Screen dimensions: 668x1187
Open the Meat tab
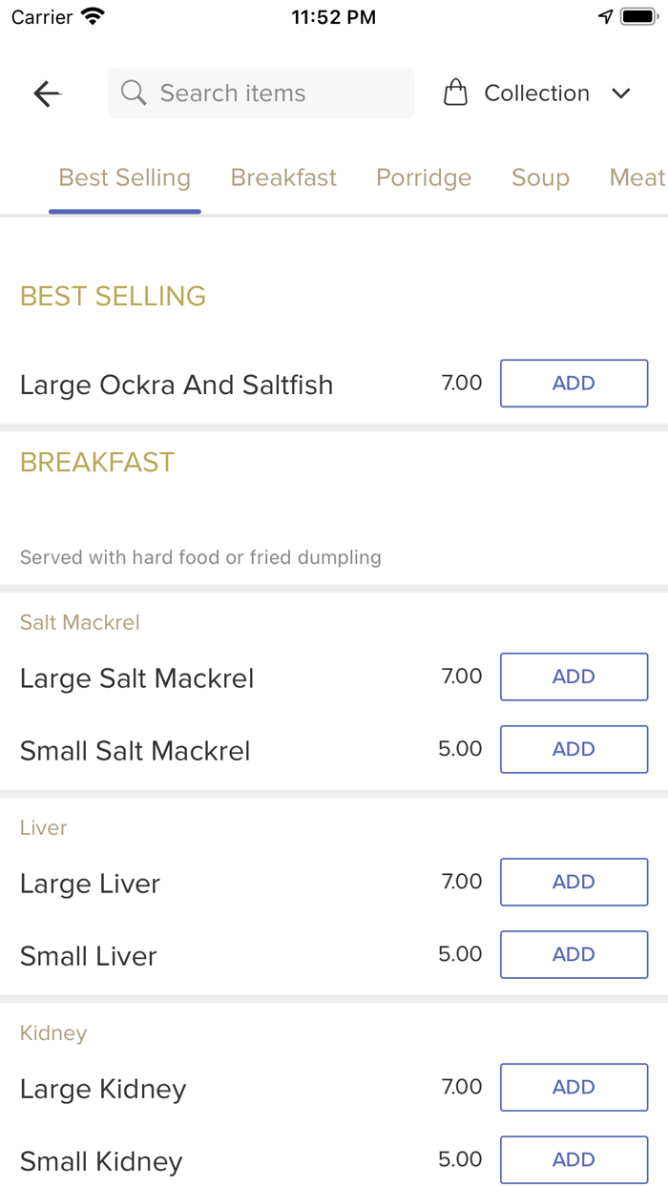click(637, 177)
